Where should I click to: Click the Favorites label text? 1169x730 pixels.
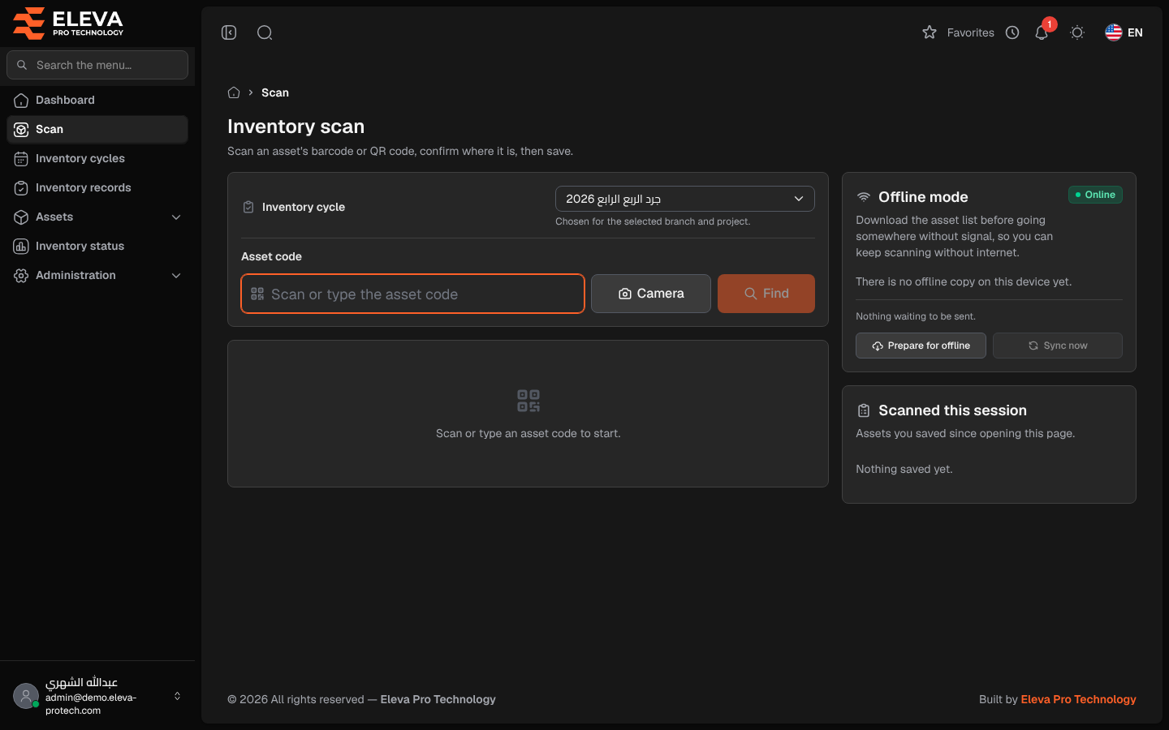tap(970, 32)
